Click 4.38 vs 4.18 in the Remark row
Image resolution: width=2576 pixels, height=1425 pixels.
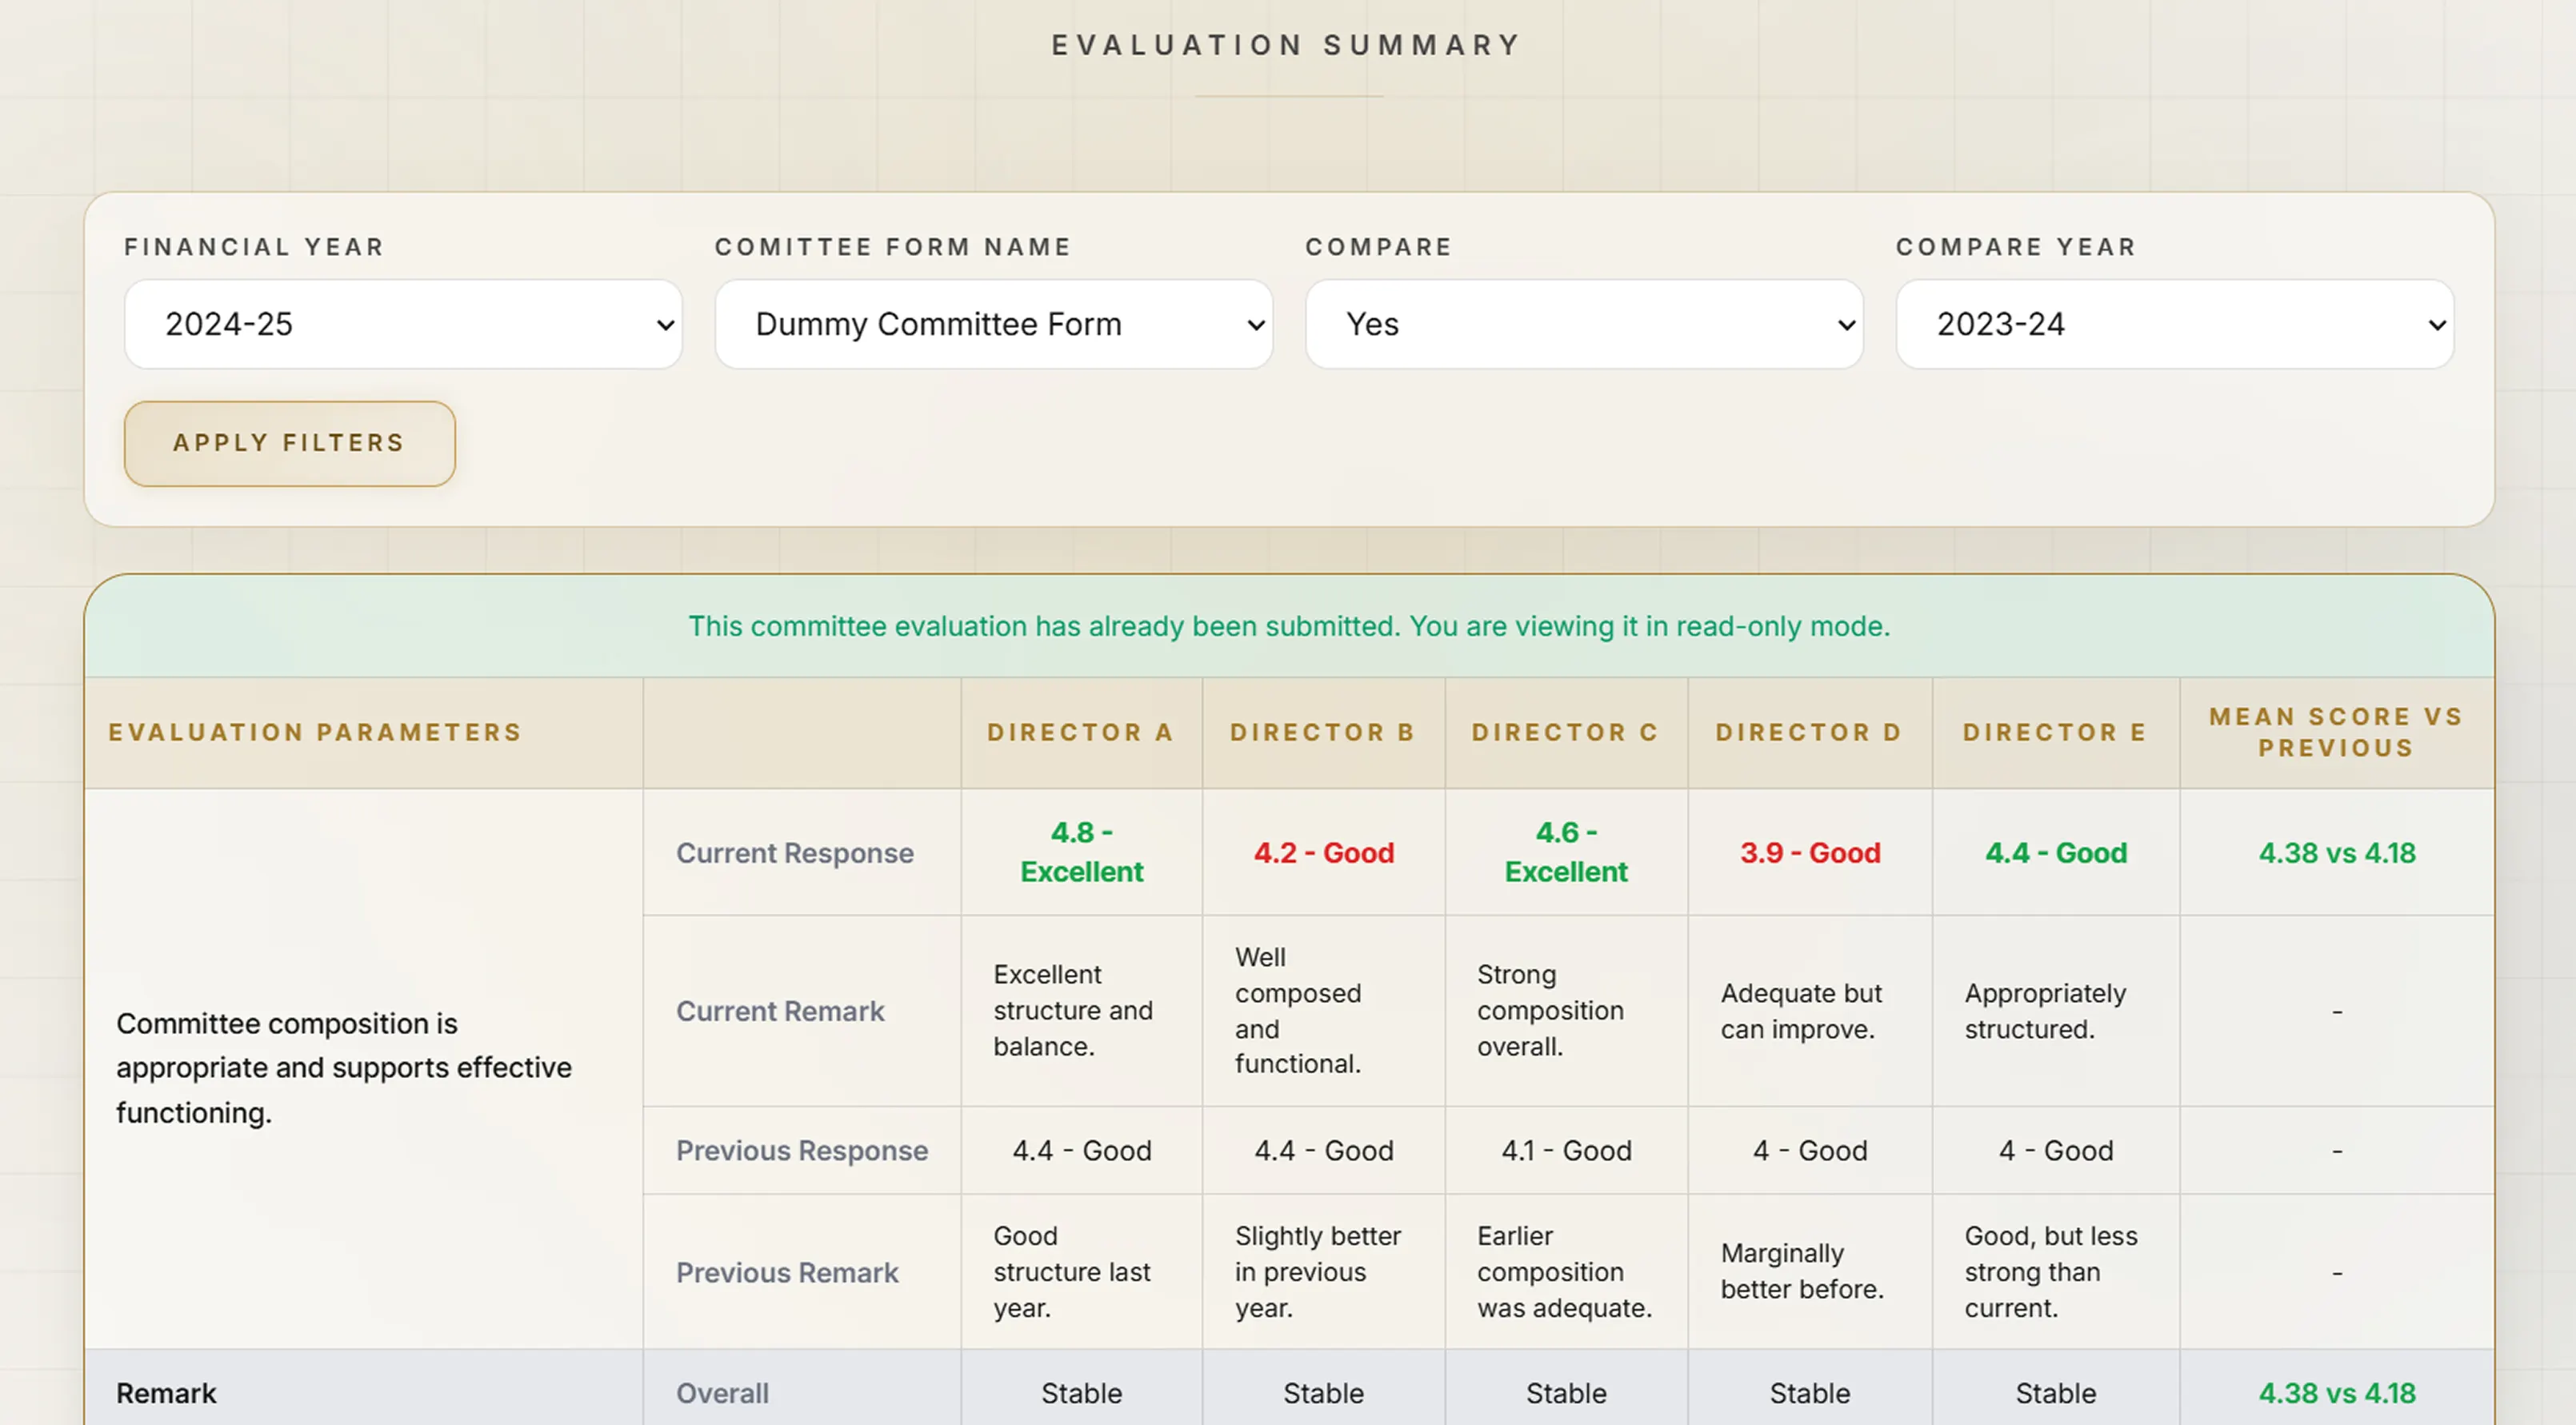pyautogui.click(x=2336, y=1393)
